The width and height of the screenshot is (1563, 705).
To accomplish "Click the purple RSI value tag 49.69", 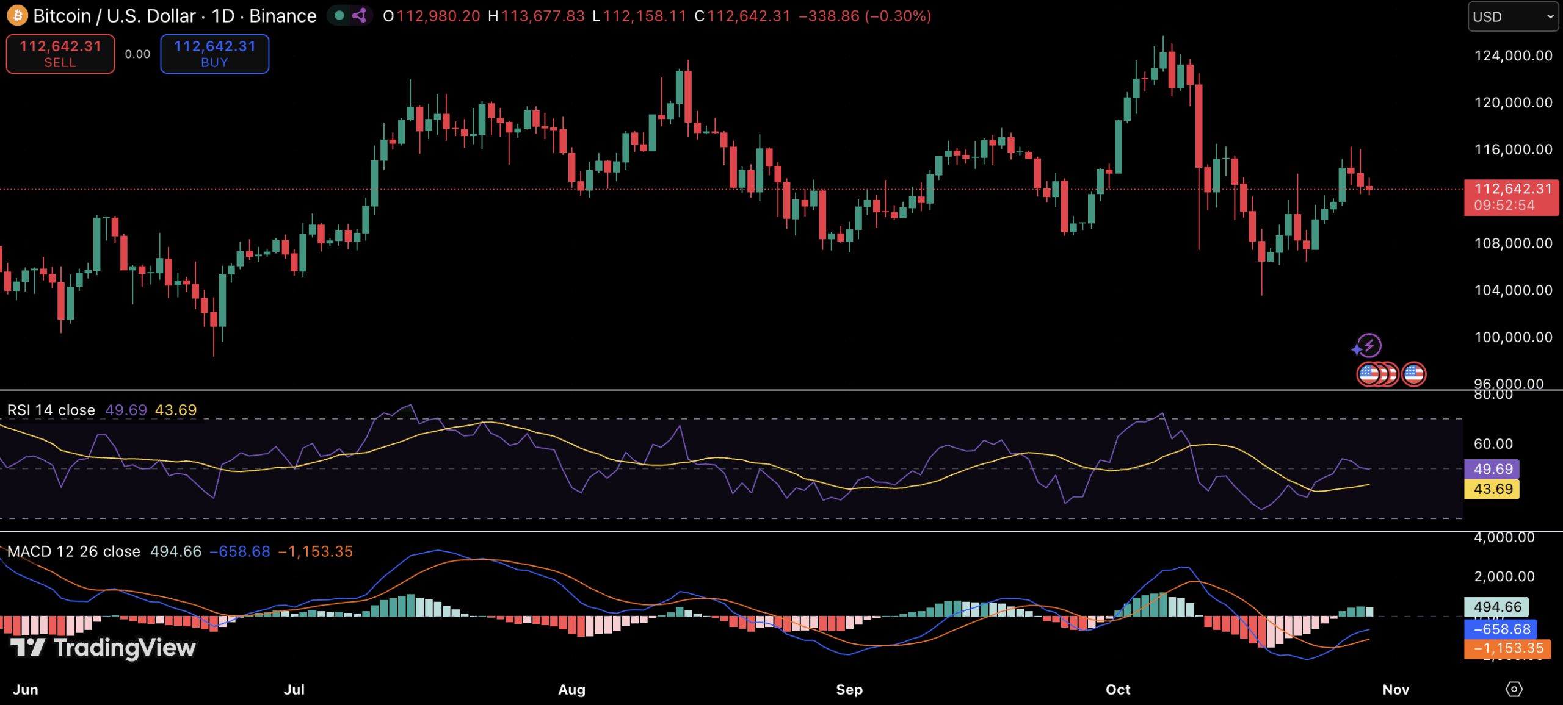I will coord(1492,469).
